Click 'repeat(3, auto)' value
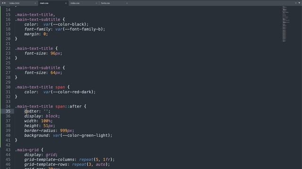302x169 pixels. point(90,164)
